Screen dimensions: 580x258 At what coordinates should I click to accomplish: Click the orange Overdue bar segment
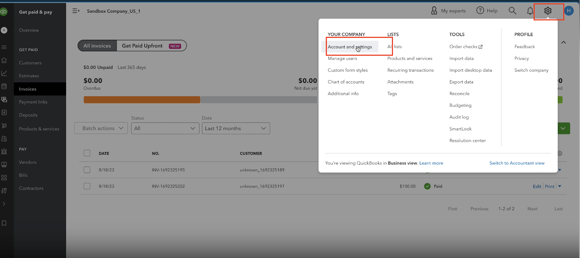click(142, 100)
